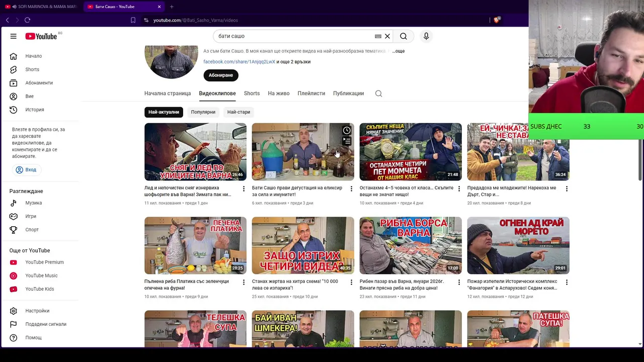644x362 pixels.
Task: Open Рибен пазар във Варна video title
Action: [401, 285]
